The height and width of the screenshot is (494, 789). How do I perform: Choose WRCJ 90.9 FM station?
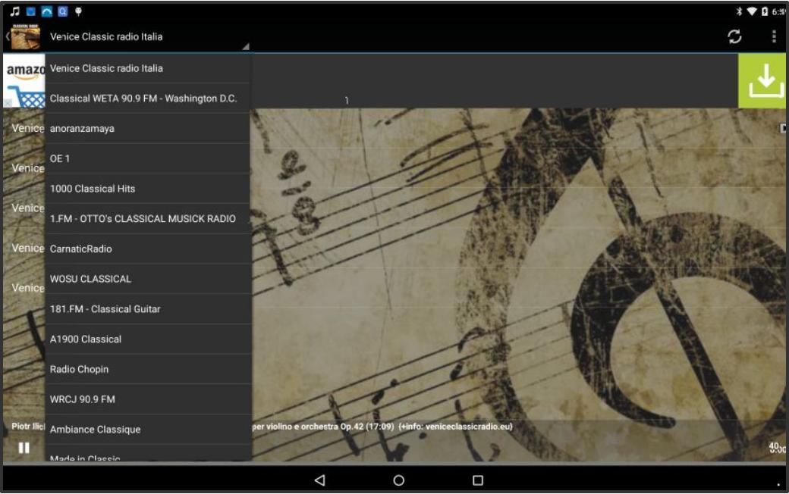point(148,399)
